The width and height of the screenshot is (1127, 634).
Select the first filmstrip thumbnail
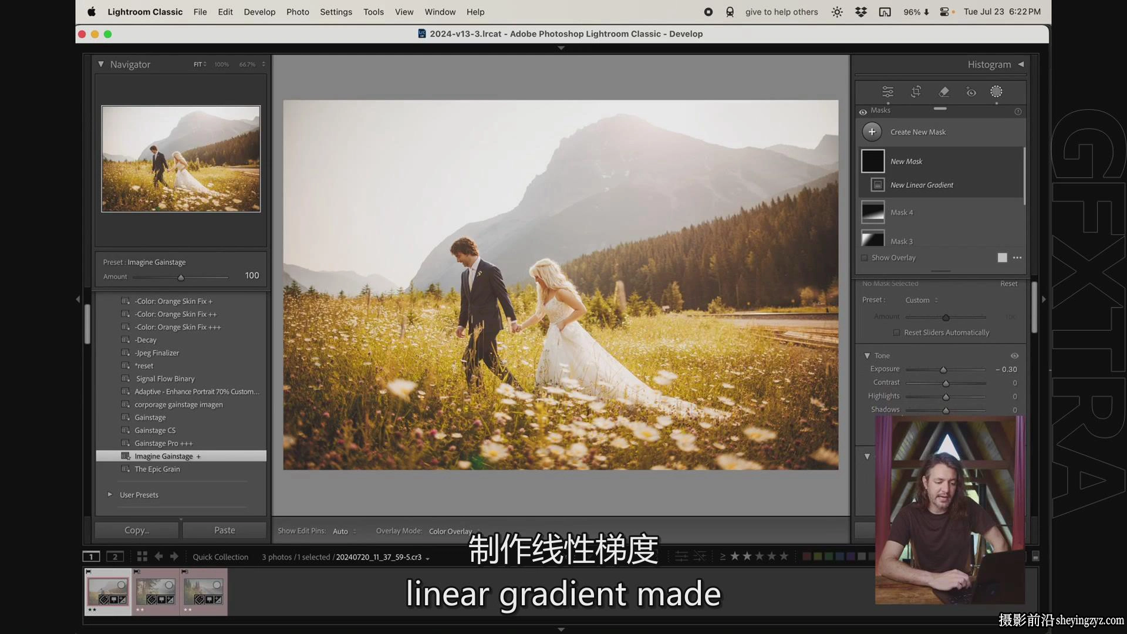pyautogui.click(x=108, y=592)
